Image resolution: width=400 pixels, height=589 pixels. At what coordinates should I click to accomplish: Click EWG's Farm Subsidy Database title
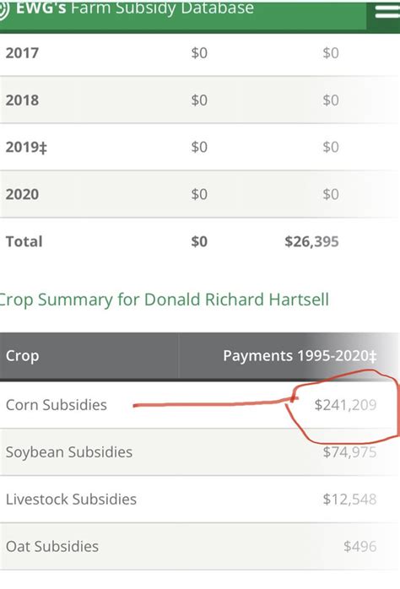tap(135, 9)
